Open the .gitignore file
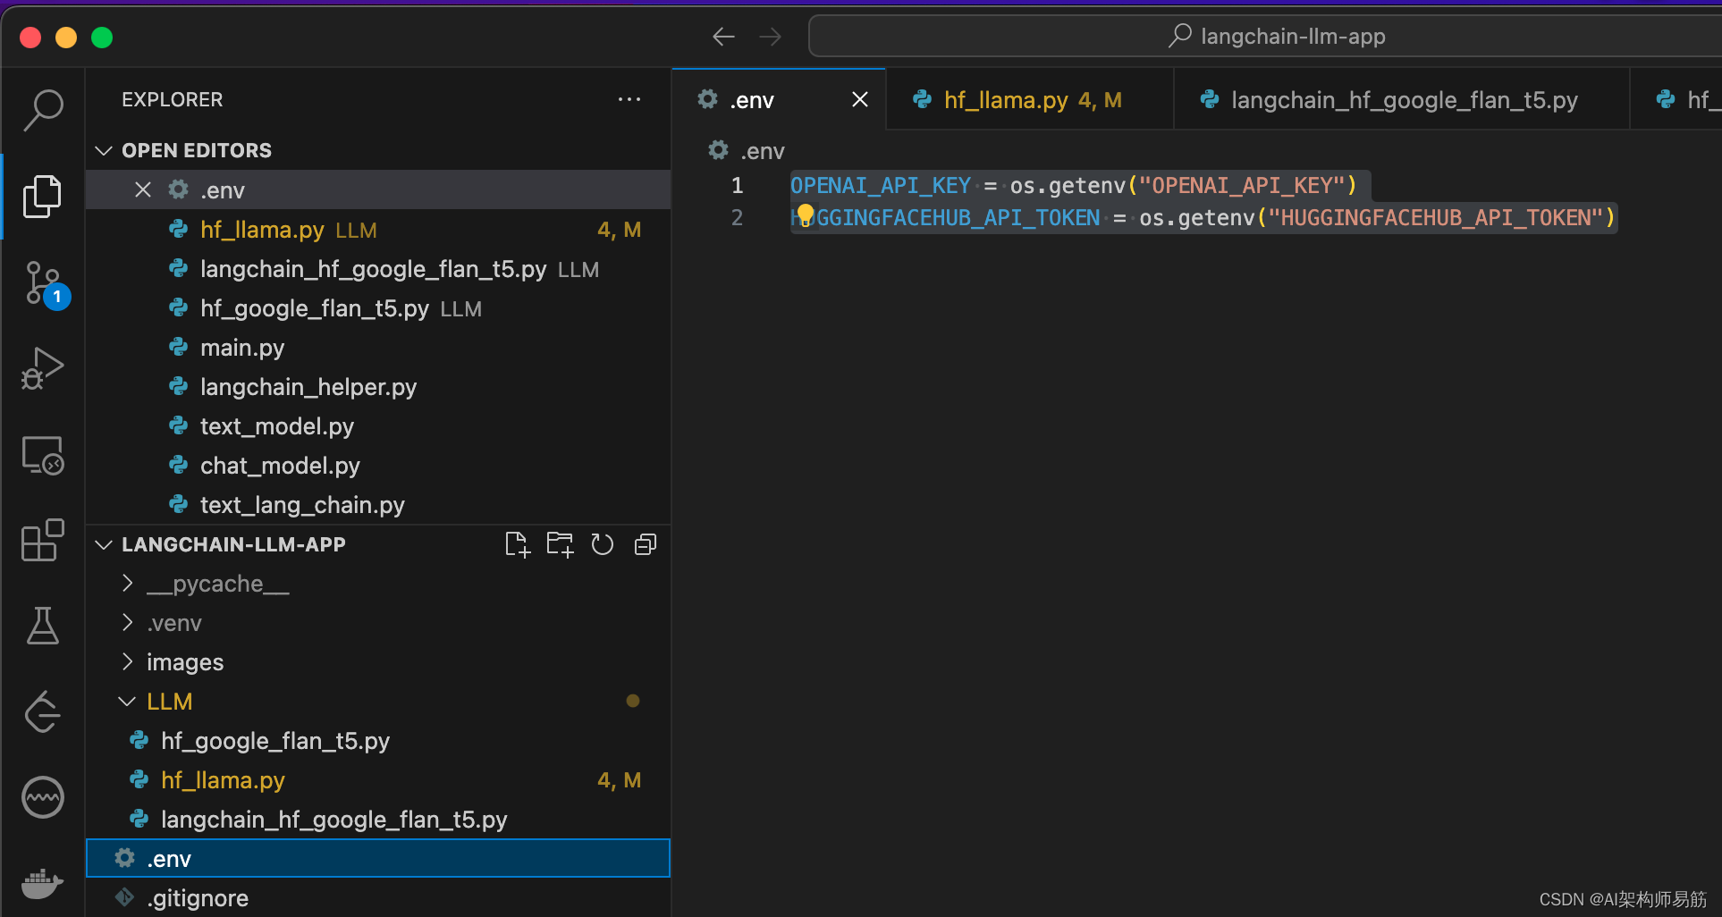Image resolution: width=1722 pixels, height=917 pixels. click(x=377, y=898)
